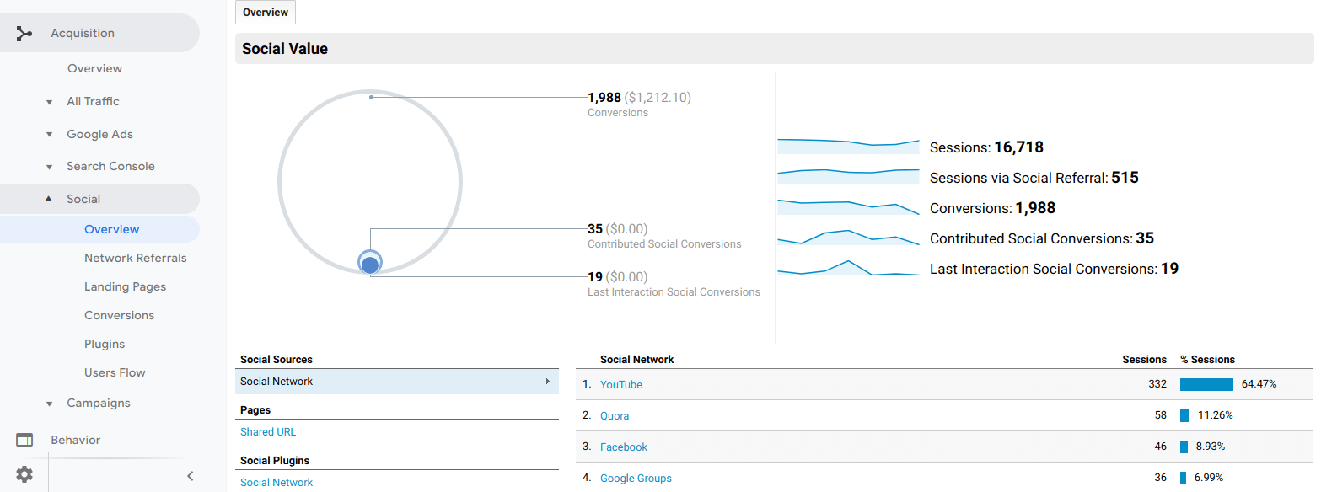Click the Sessions: 16,718 summary text
Viewport: 1321px width, 492px height.
pos(986,147)
